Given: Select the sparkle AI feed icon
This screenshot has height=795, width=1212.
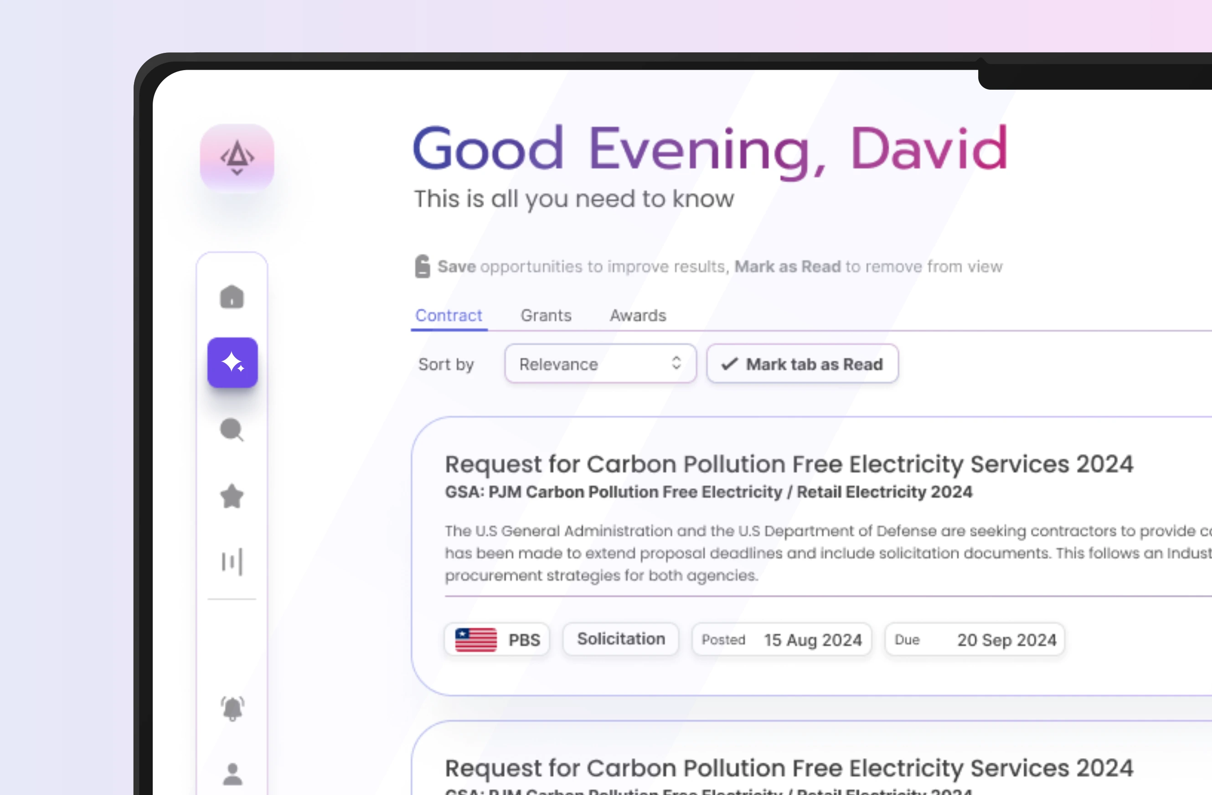Looking at the screenshot, I should 232,362.
